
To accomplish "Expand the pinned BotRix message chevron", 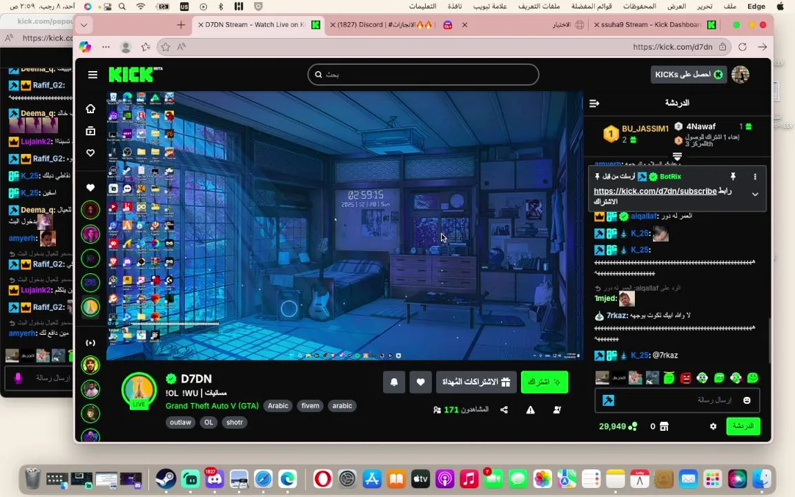I will tap(755, 194).
